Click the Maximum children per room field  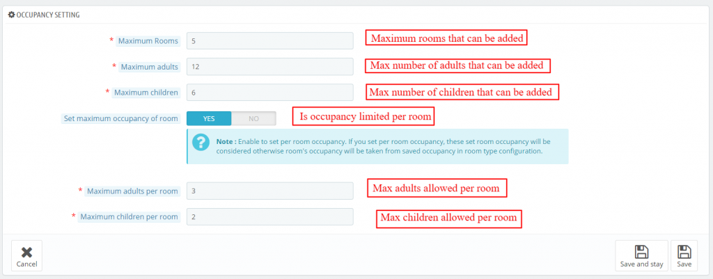(269, 217)
